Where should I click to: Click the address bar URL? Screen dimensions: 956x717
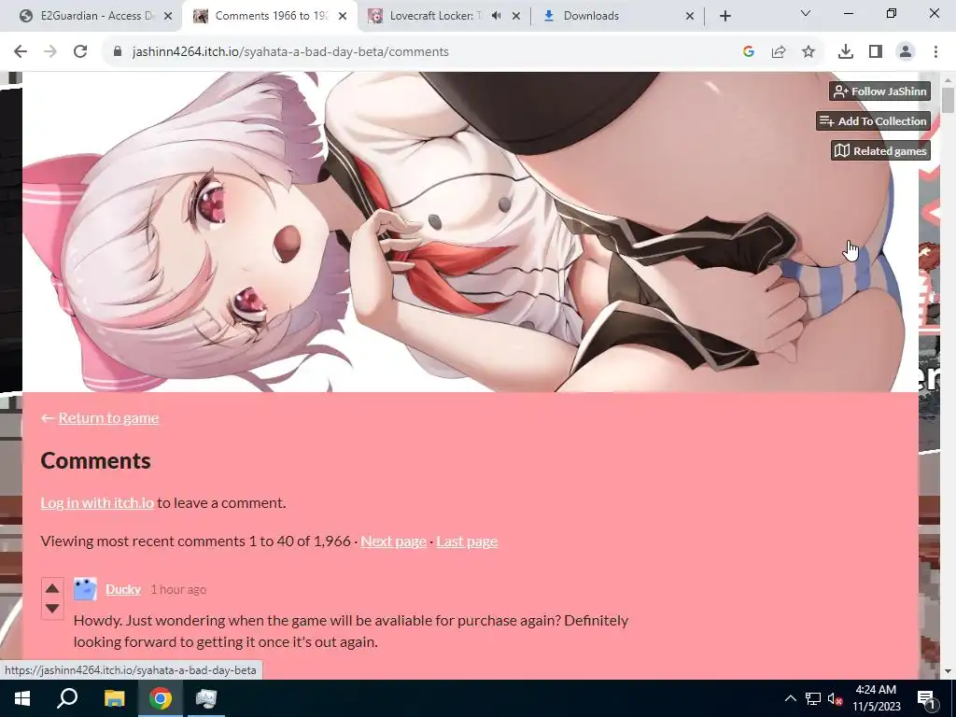click(x=290, y=52)
